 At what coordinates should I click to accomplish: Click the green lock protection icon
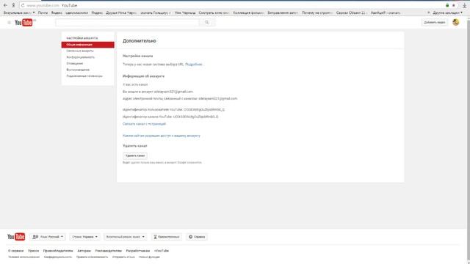coord(447,5)
